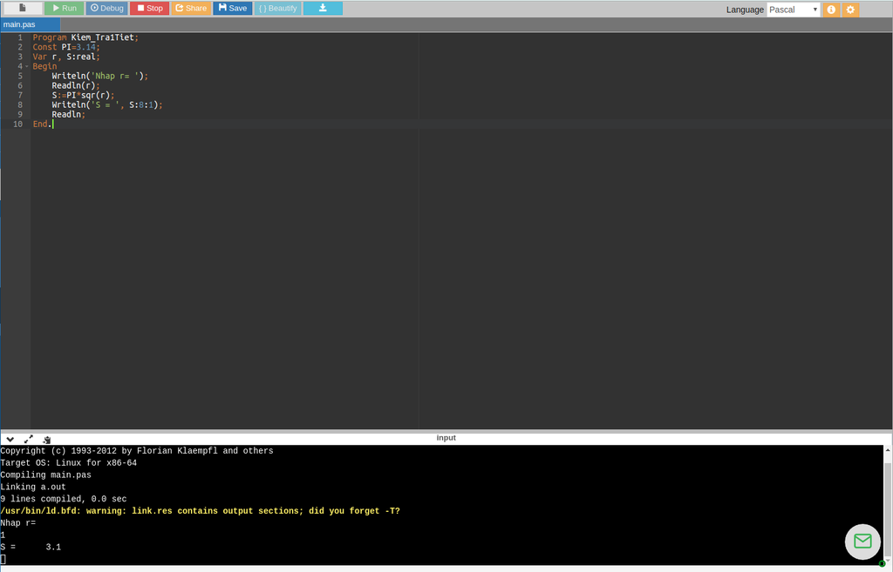Place cursor at 'End.' line
This screenshot has height=572, width=893.
(42, 124)
